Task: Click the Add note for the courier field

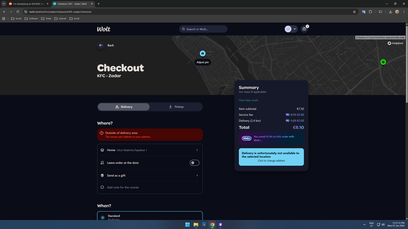Action: coord(150,187)
